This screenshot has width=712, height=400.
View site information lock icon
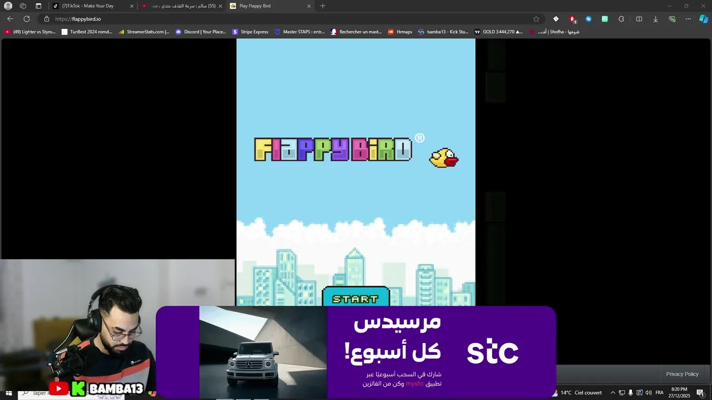(47, 19)
